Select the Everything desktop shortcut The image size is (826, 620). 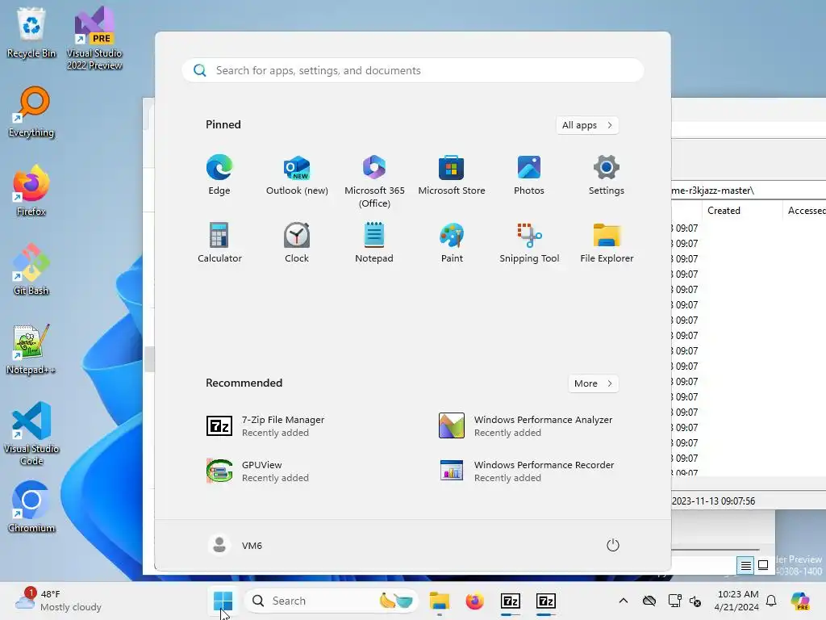(x=31, y=111)
